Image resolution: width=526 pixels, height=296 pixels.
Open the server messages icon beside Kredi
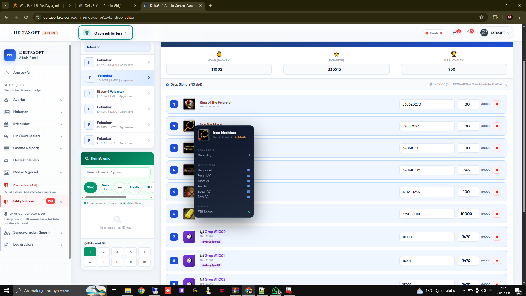456,33
